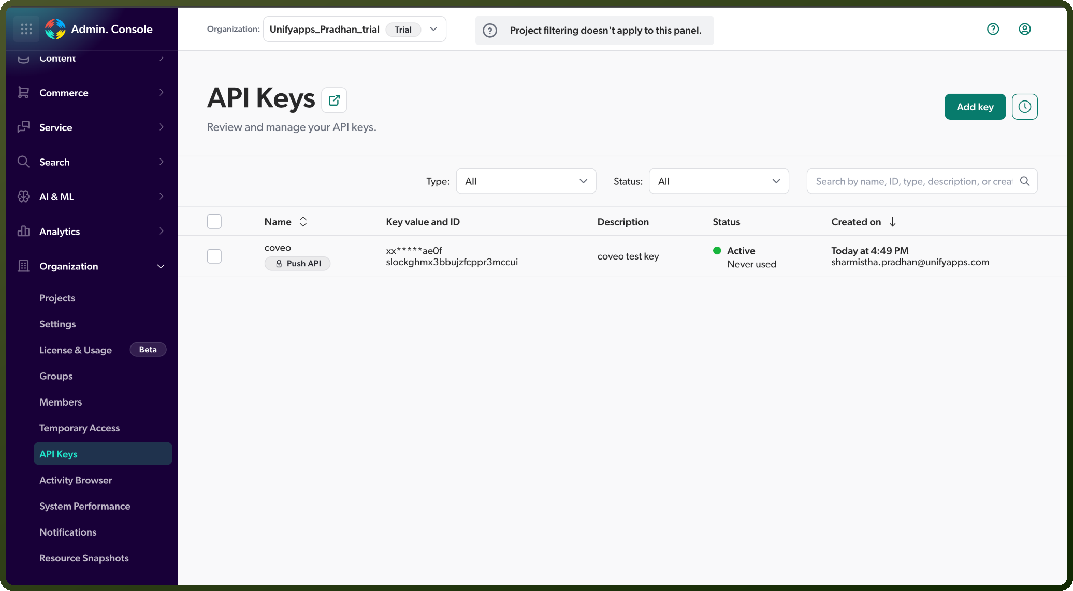
Task: Click the Admin. Console title
Action: tap(111, 29)
